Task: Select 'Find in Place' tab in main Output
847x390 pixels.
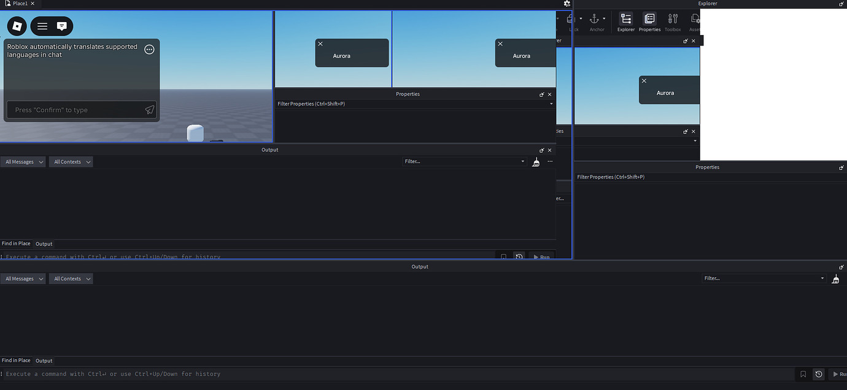Action: click(x=16, y=361)
